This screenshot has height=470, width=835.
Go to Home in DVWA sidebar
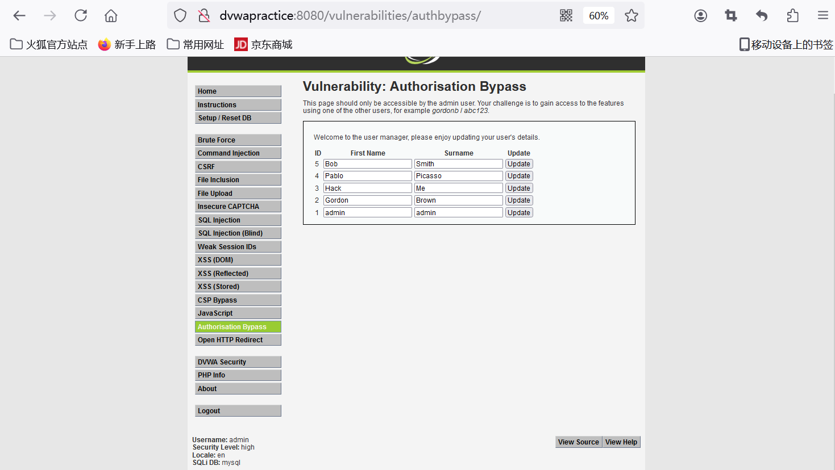[x=238, y=91]
